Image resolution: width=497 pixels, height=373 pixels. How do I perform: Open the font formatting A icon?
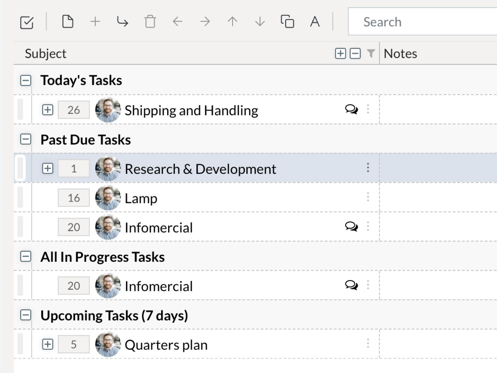[x=315, y=22]
